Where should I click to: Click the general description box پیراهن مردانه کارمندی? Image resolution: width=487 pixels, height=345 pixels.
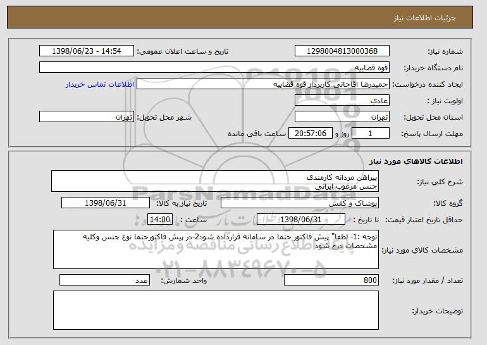[x=215, y=181]
